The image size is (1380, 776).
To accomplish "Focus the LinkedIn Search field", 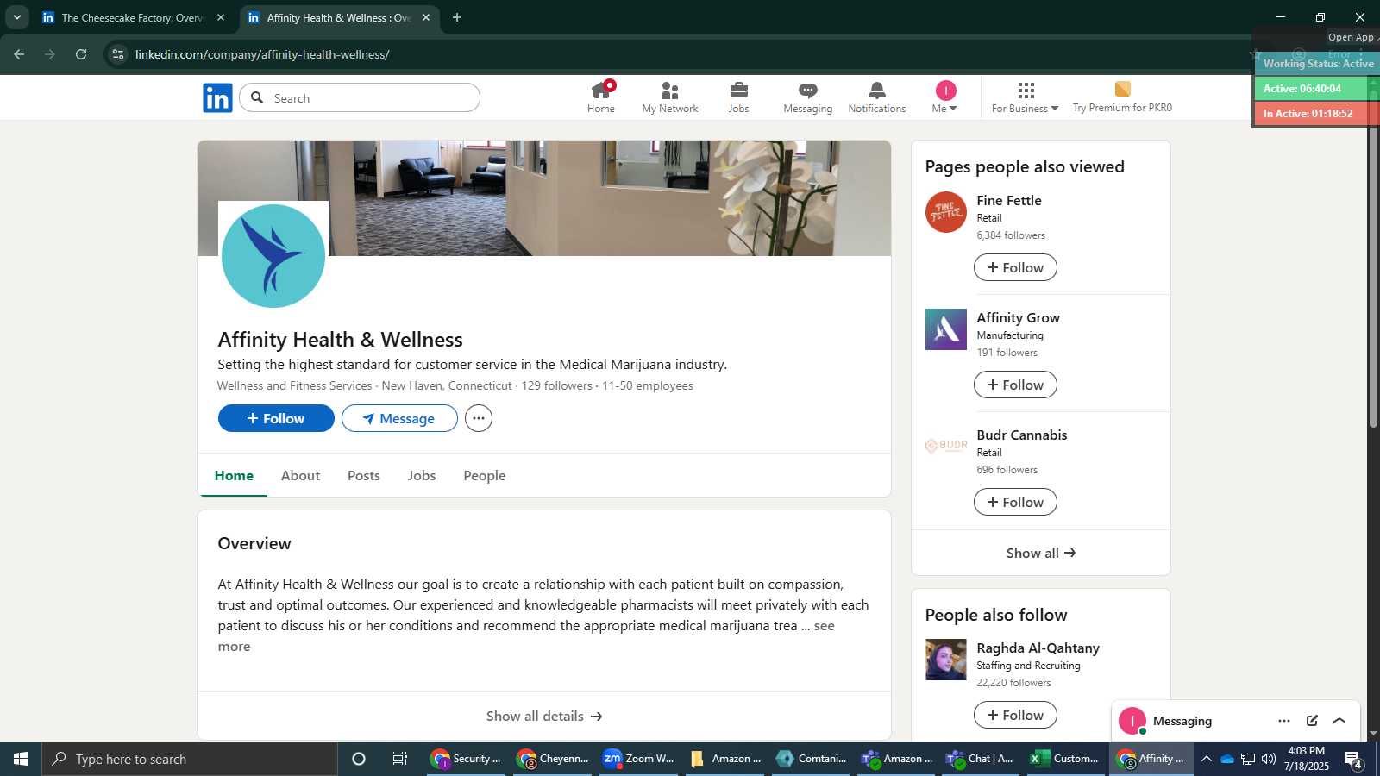I will coord(360,97).
